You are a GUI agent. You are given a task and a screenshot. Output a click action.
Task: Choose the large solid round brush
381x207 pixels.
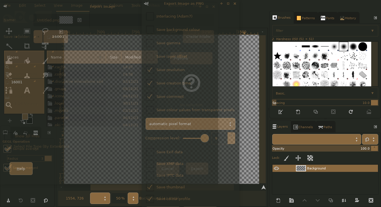(x=363, y=47)
